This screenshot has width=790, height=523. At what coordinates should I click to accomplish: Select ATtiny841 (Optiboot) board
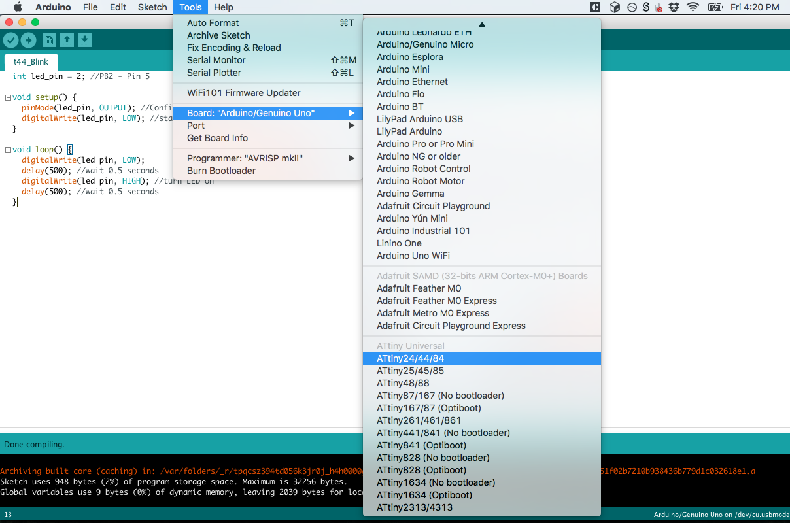click(x=482, y=445)
